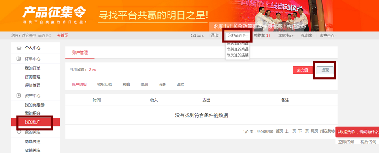This screenshot has height=153, width=380.
Task: Switch to the 充值 filter tab
Action: (x=126, y=85)
